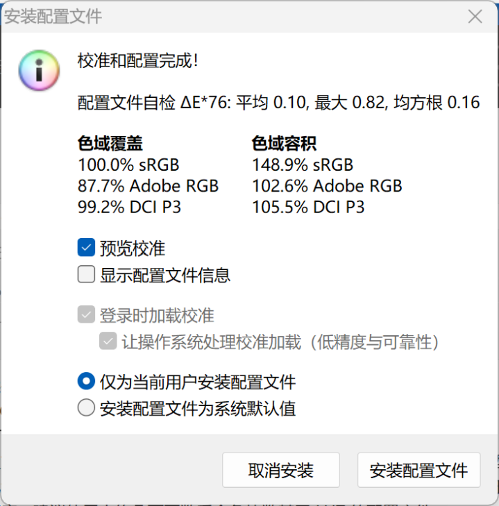Click the 安装配置文件 button
This screenshot has width=499, height=506.
(x=418, y=471)
